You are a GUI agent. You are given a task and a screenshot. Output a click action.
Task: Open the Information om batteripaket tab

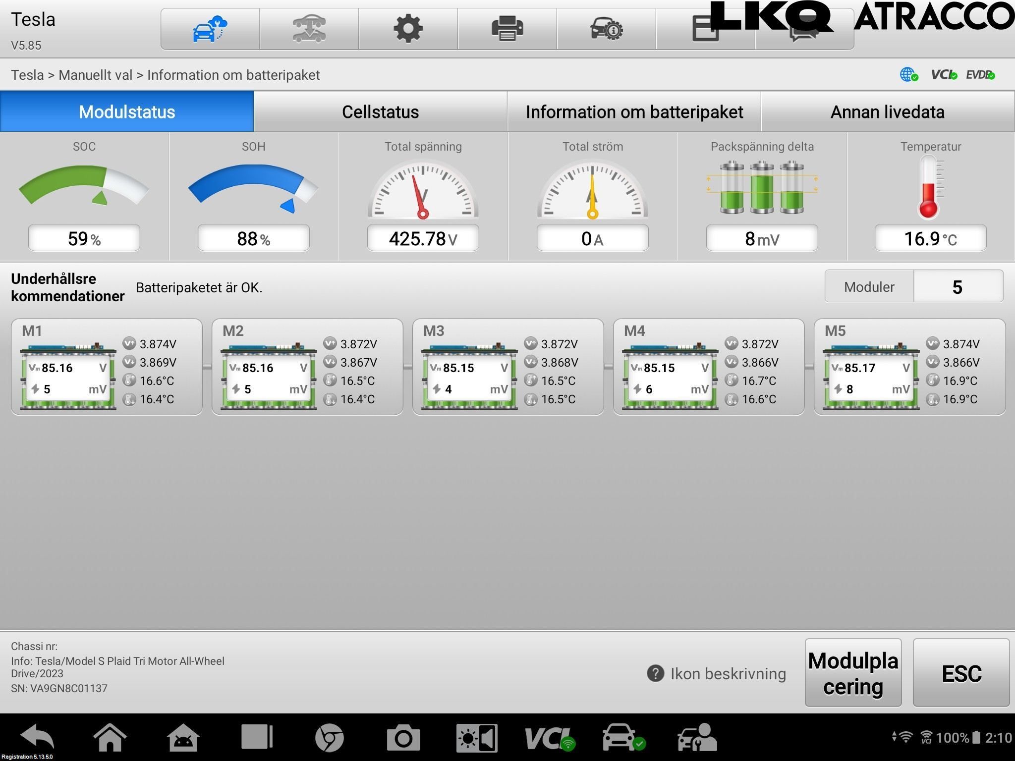point(634,111)
